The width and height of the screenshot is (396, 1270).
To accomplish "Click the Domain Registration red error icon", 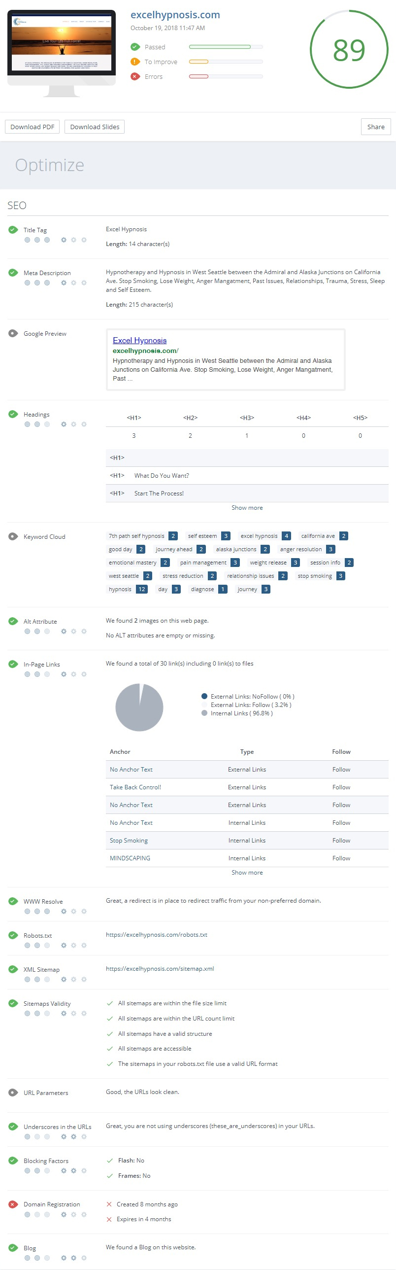I will pyautogui.click(x=13, y=1204).
